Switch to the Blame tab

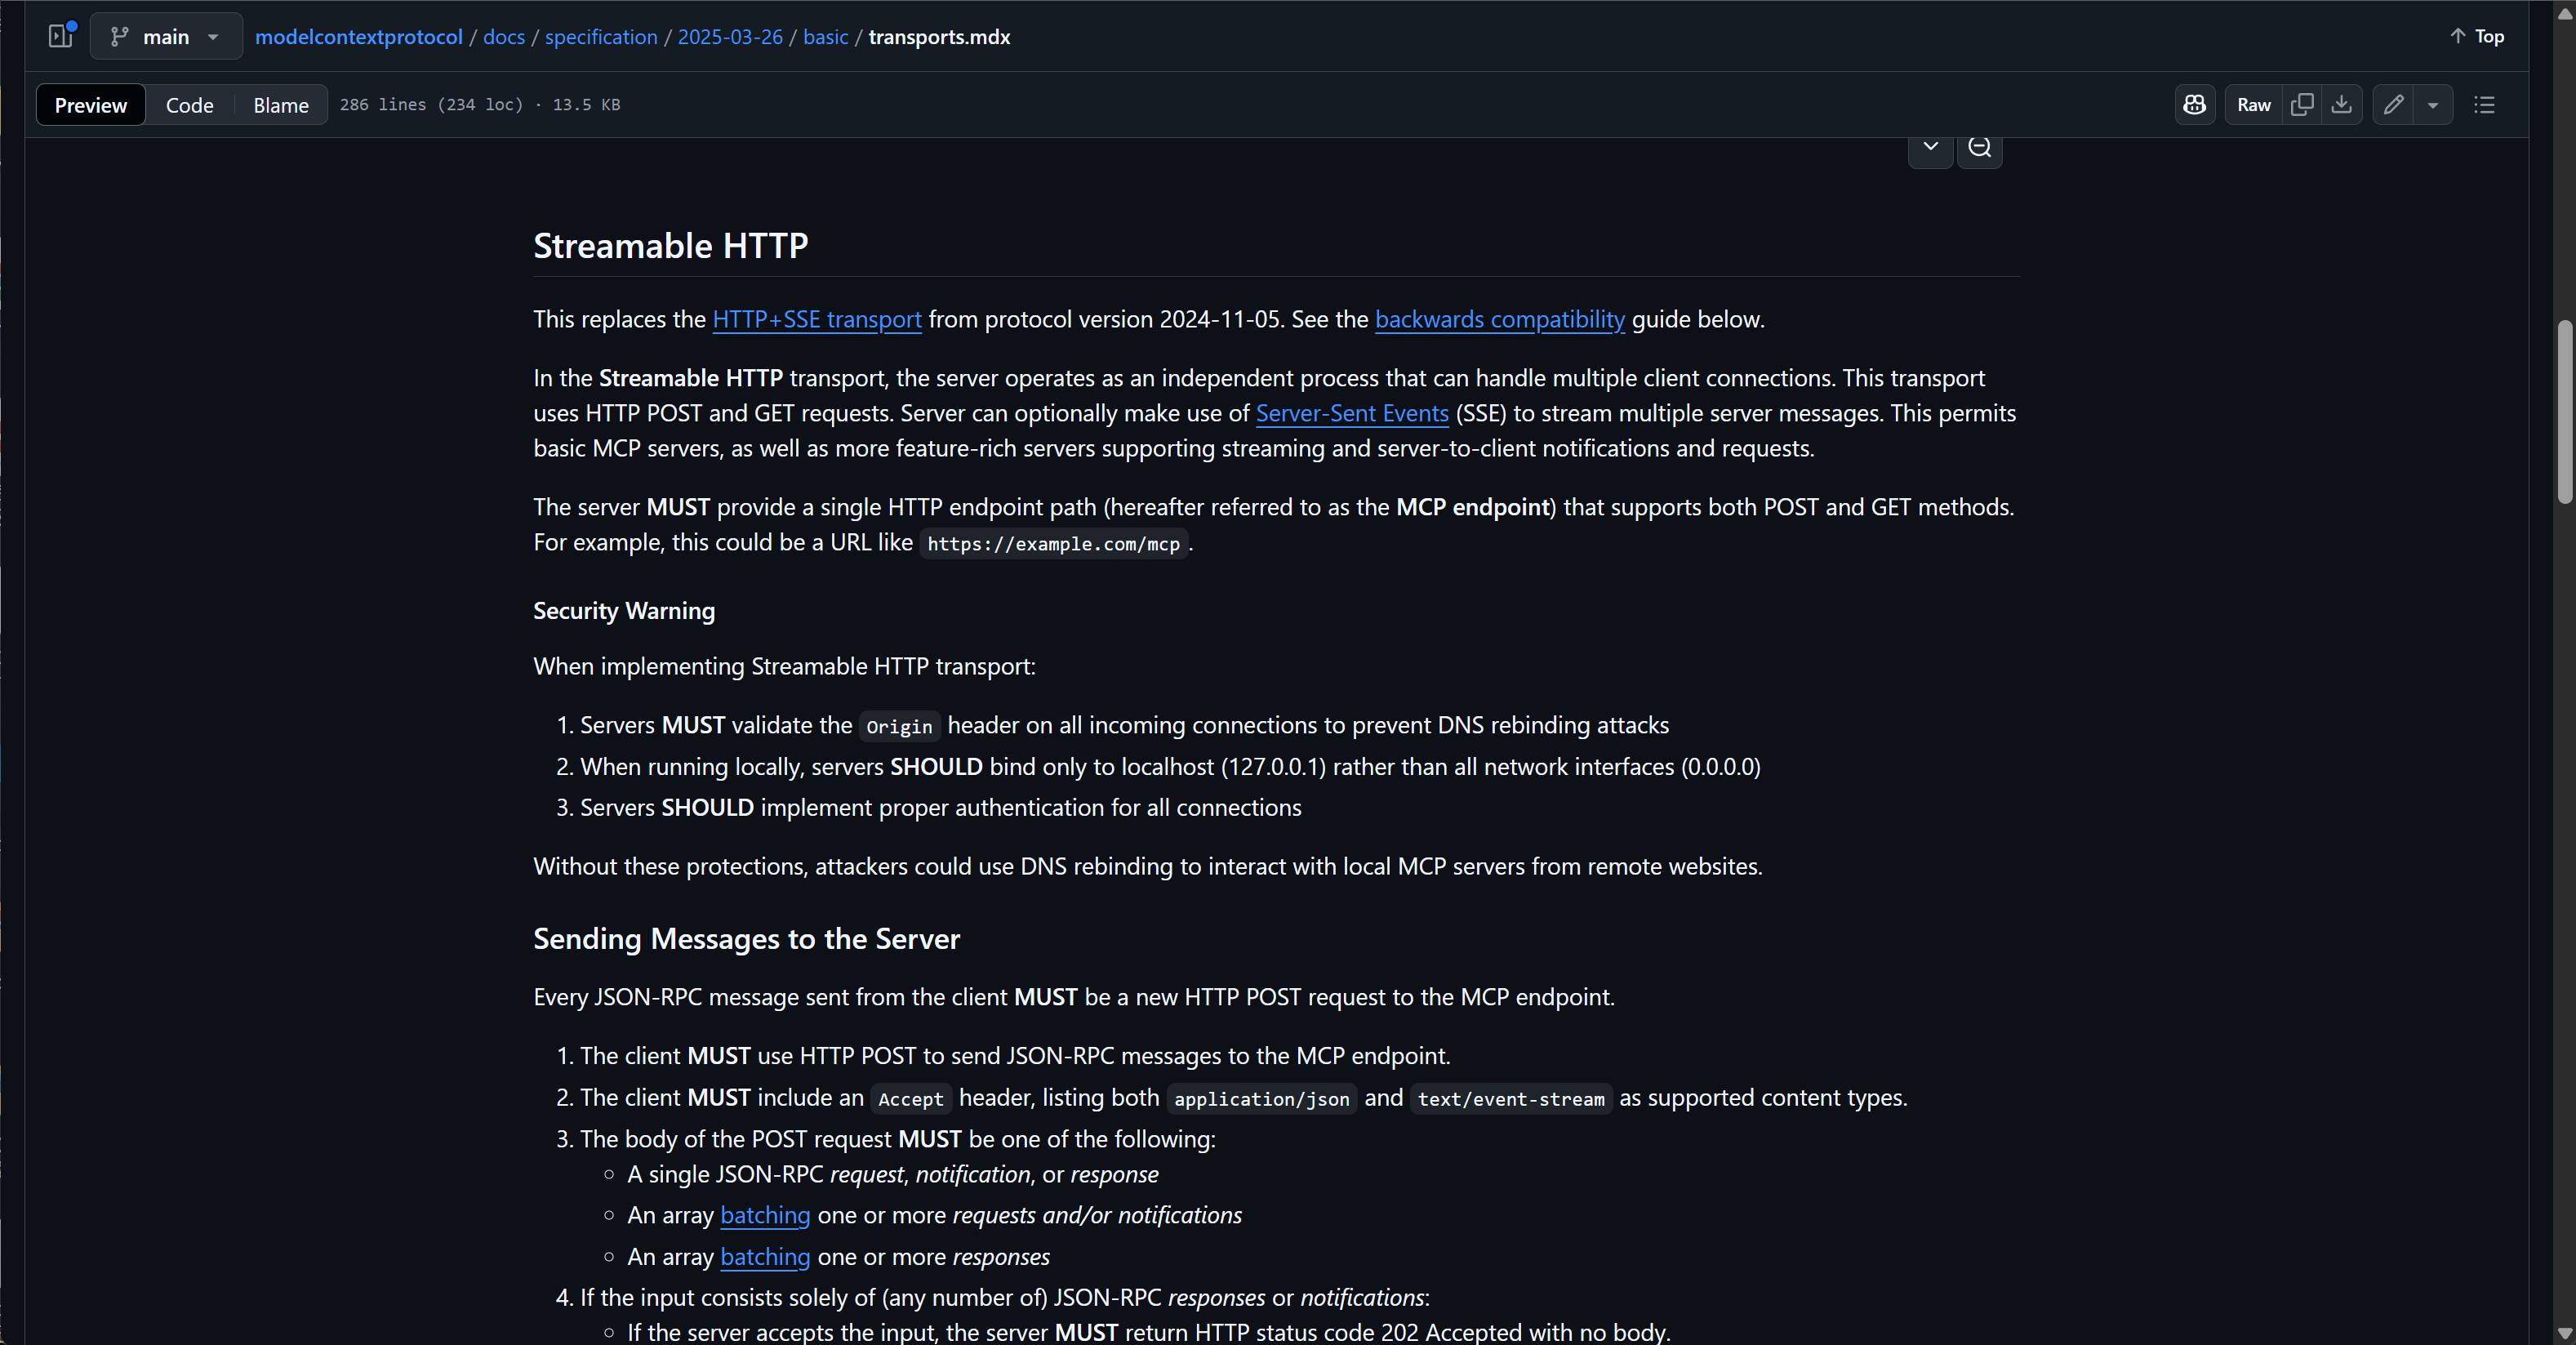tap(281, 105)
